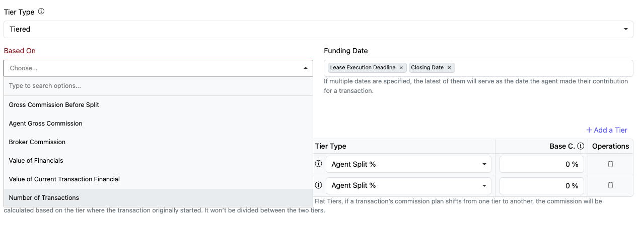Delete the first tier with trash icon

coord(610,164)
